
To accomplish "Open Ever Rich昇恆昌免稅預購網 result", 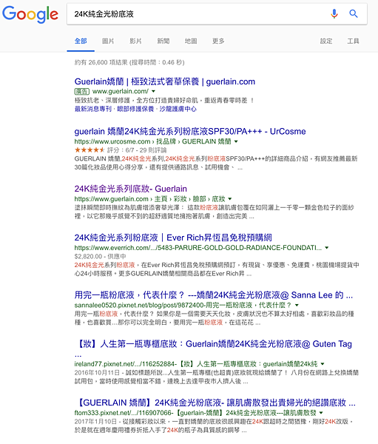I will tap(173, 238).
